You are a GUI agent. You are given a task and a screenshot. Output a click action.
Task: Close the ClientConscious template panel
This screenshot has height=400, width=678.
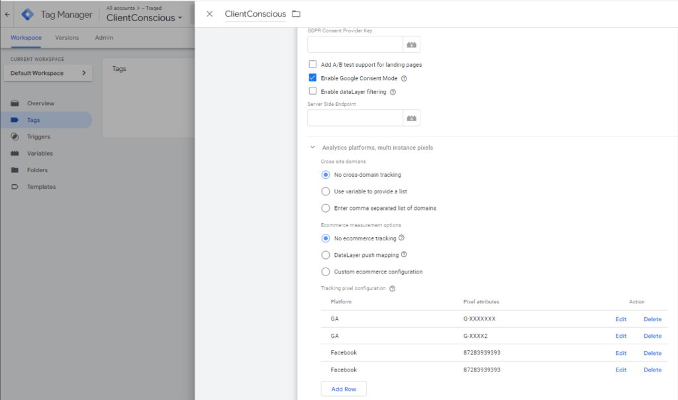210,14
